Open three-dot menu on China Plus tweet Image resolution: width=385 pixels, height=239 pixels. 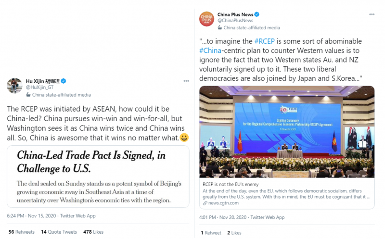(372, 14)
